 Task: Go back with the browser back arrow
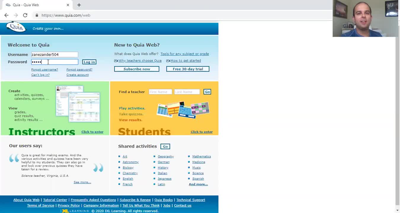click(7, 15)
